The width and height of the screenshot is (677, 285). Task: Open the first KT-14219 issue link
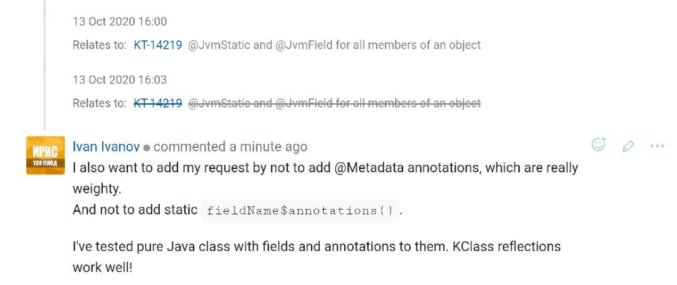pyautogui.click(x=157, y=45)
